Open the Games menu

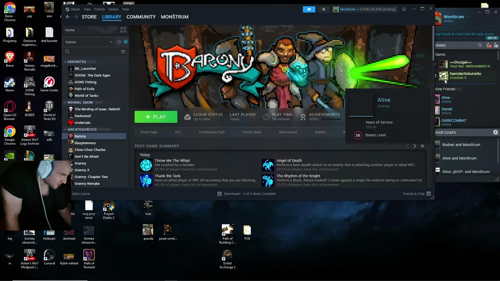113,9
